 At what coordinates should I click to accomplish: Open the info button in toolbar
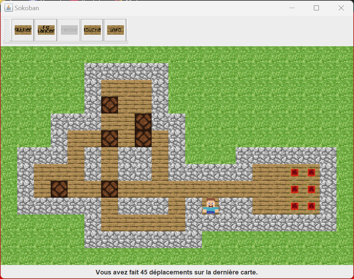[115, 30]
